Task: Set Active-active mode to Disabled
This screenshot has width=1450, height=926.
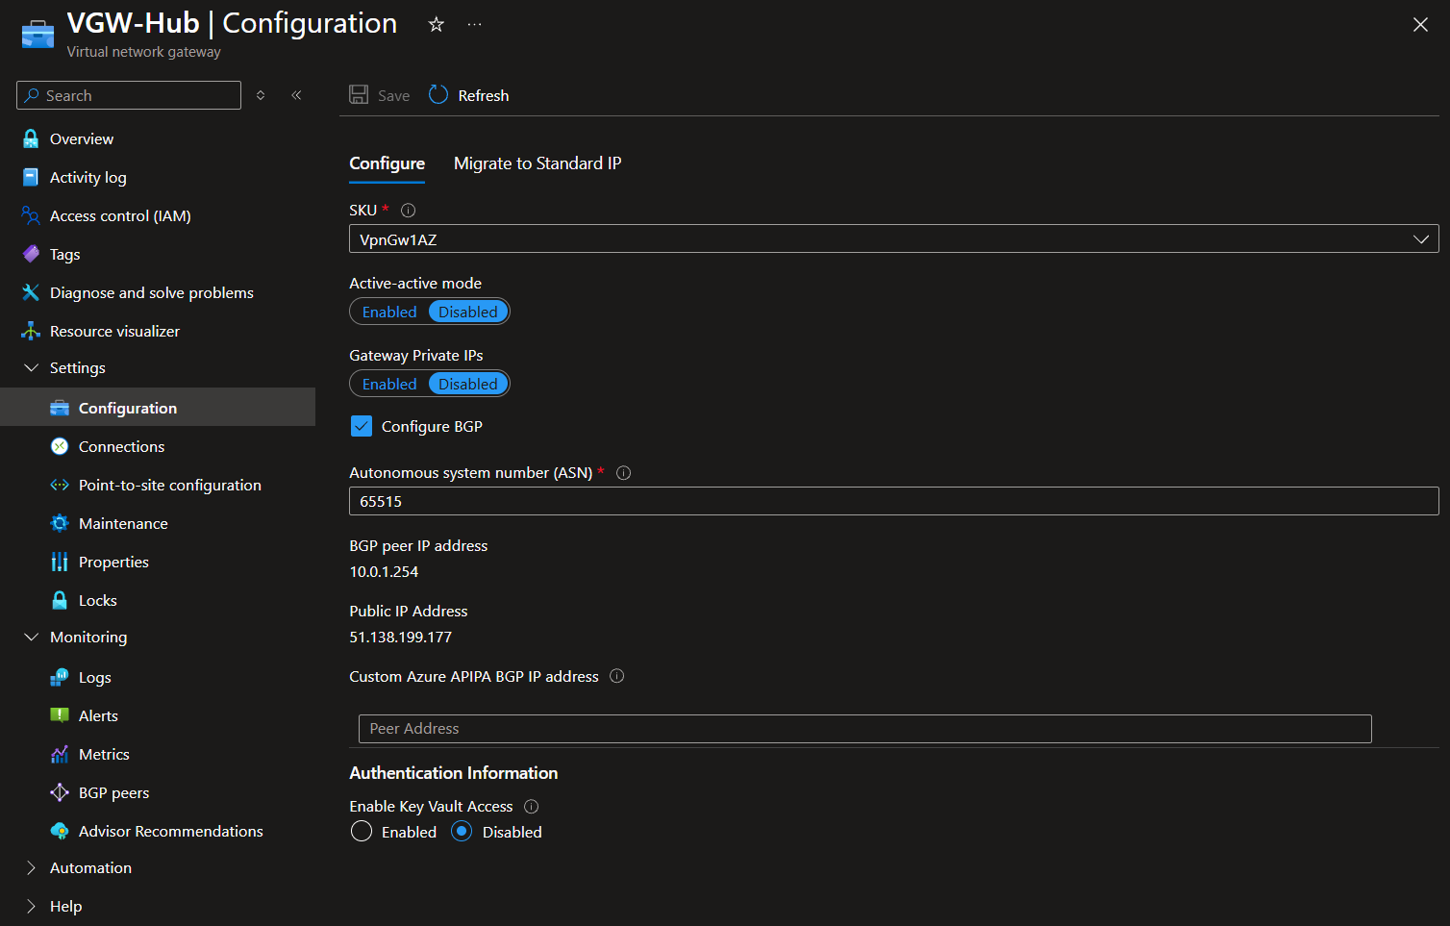Action: tap(468, 312)
